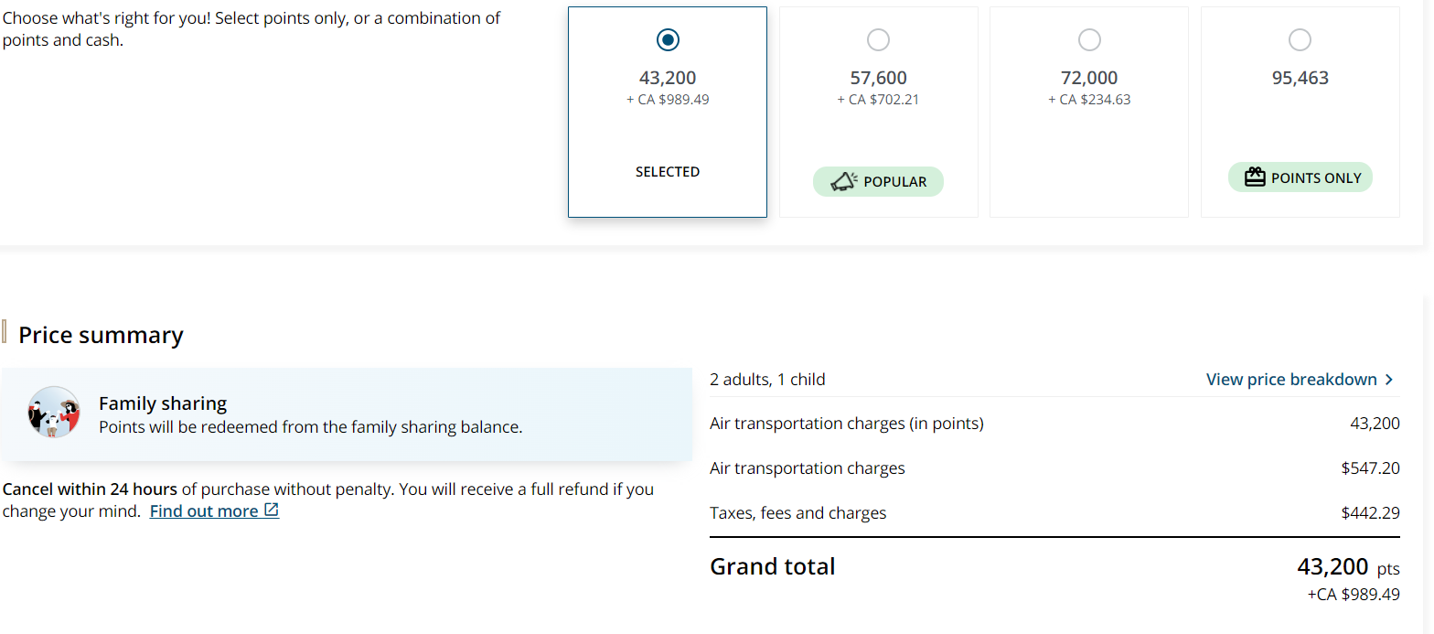This screenshot has width=1434, height=634.
Task: Click the gift icon on Points Only badge
Action: [x=1255, y=177]
